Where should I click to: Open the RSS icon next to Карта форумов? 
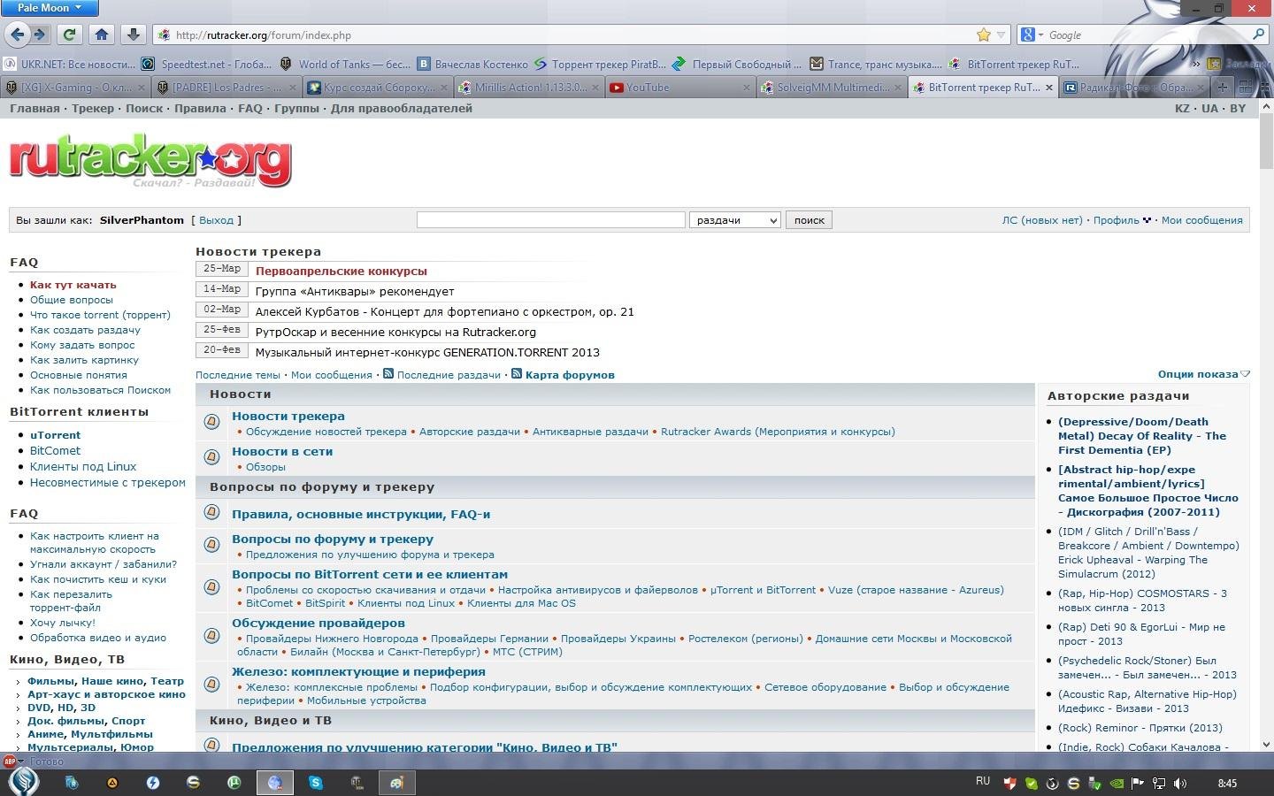pos(517,374)
